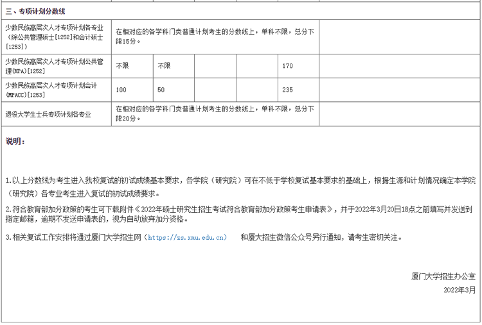Click note 3 text 和厦大招生微信公众号另行通知
The width and height of the screenshot is (482, 325).
321,237
